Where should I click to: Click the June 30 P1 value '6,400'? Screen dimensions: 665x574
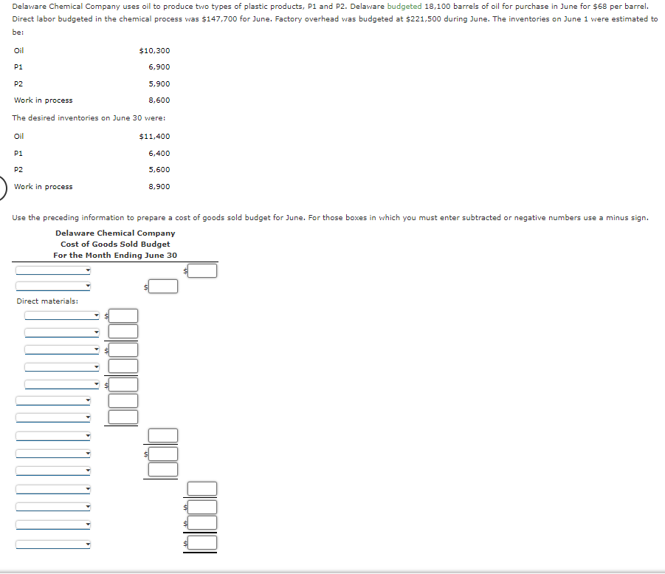[x=159, y=153]
